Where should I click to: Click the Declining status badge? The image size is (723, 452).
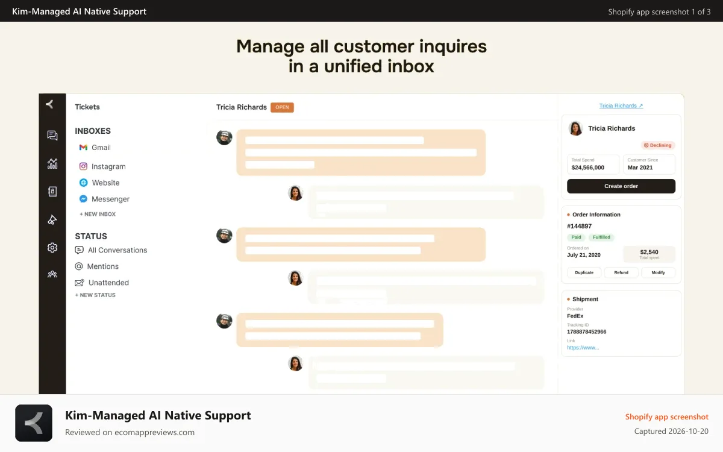[658, 145]
